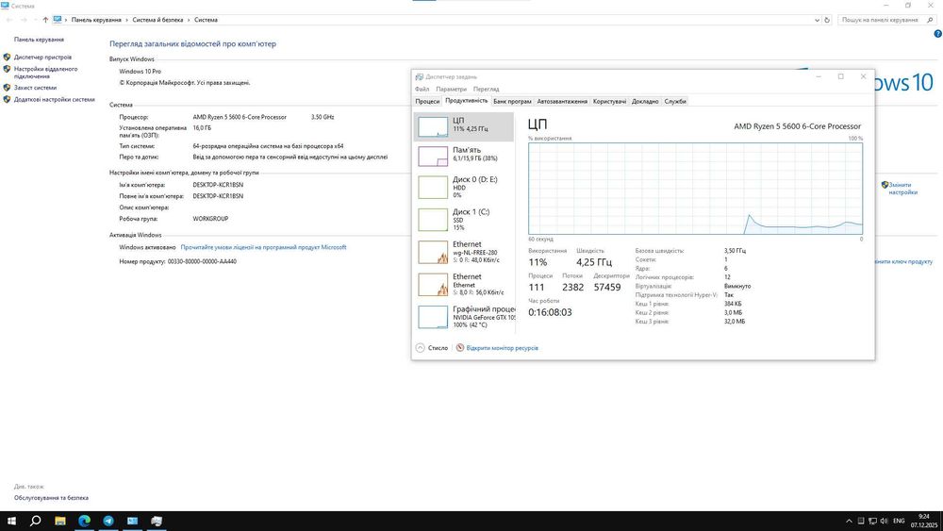Click the WORKGROUP value

click(210, 219)
